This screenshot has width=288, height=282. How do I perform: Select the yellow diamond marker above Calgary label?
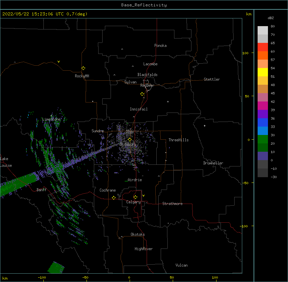coord(135,197)
